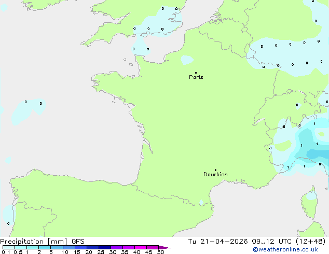This screenshot has width=329, height=254.
Task: Click the Paris city marker dot
Action: [196, 73]
